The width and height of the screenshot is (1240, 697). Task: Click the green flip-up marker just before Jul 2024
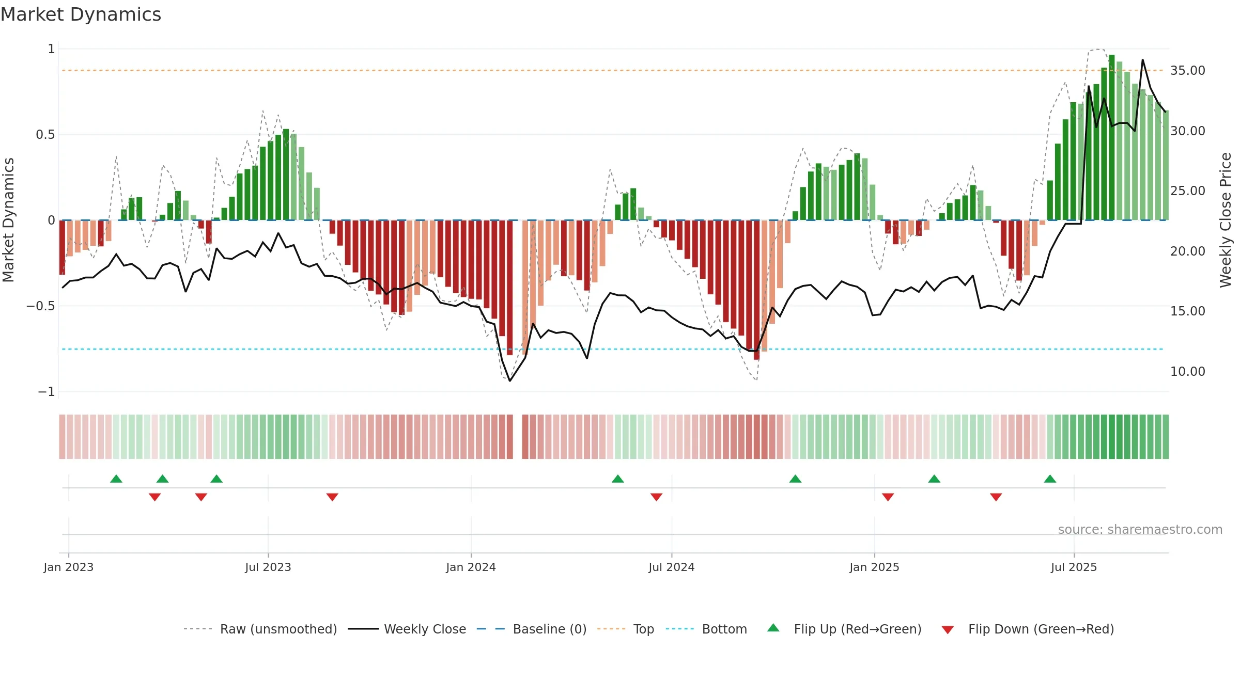pos(618,479)
